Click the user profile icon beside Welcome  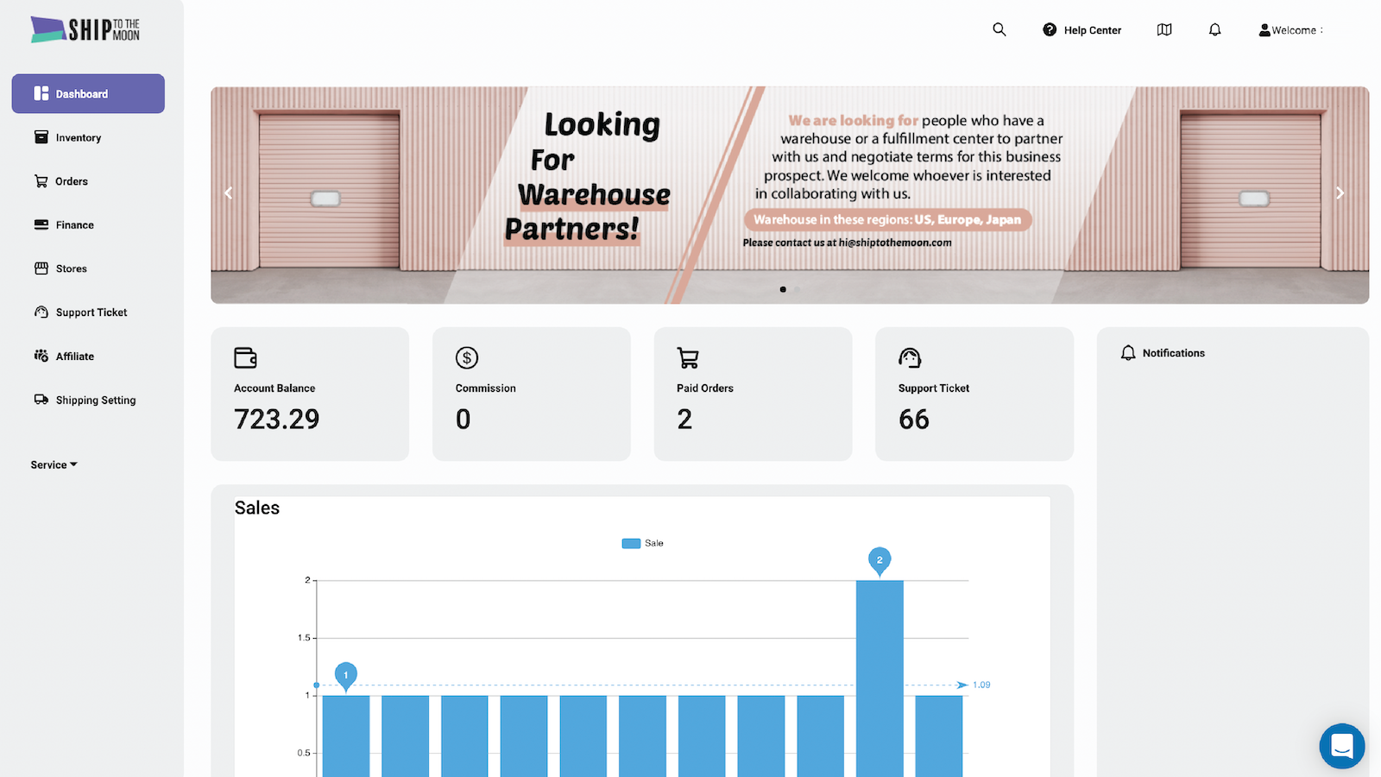click(x=1264, y=30)
